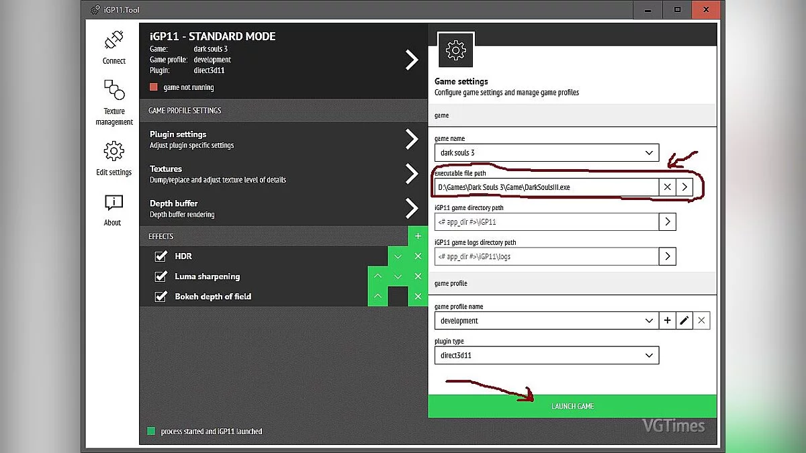
Task: Click the 'EFFECTS' section heading
Action: click(161, 236)
